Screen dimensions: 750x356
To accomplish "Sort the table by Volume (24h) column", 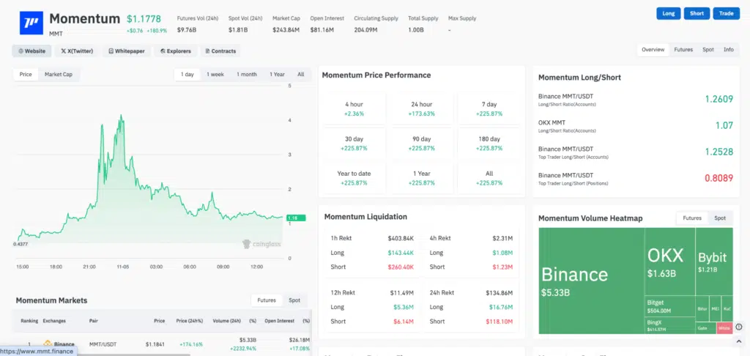I will coord(226,321).
